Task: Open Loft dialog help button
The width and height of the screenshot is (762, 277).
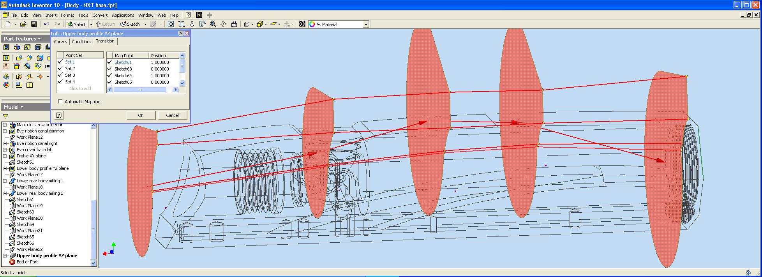Action: [58, 115]
